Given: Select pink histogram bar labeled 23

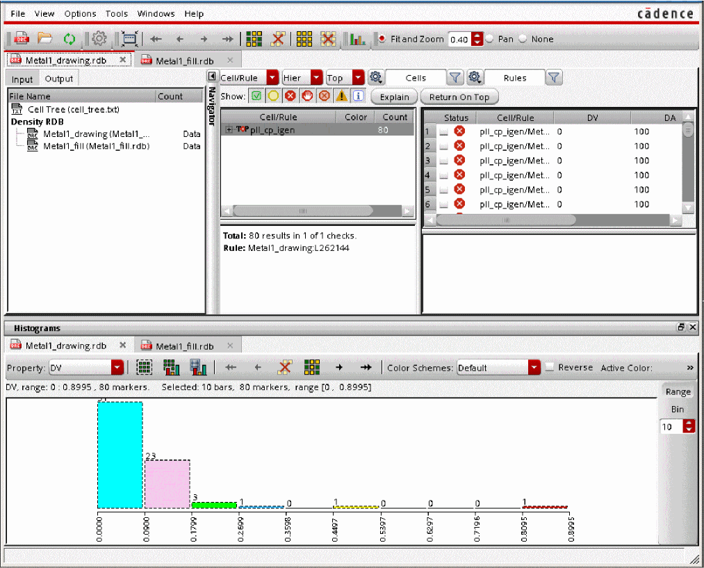Looking at the screenshot, I should [x=167, y=484].
